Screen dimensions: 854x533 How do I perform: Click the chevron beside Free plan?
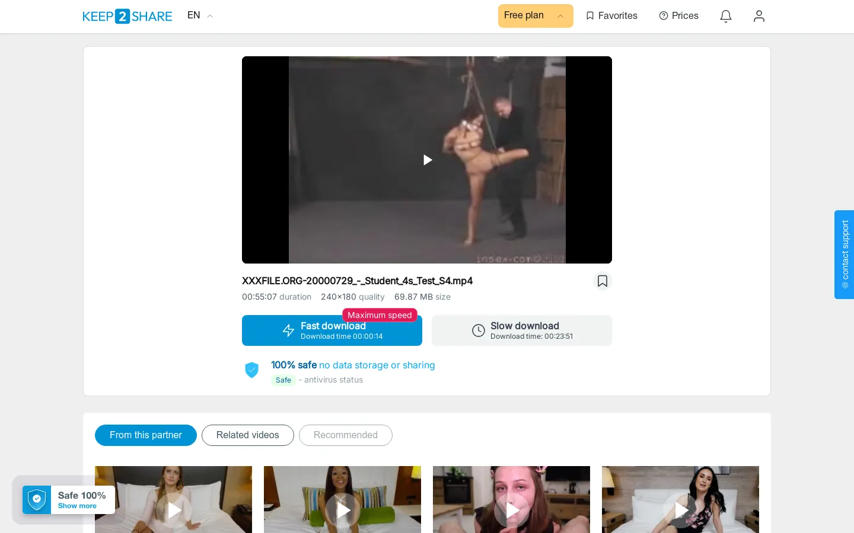pos(560,16)
